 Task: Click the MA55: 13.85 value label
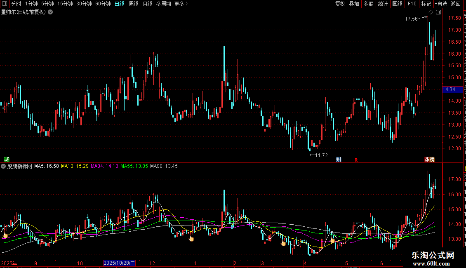(x=134, y=167)
